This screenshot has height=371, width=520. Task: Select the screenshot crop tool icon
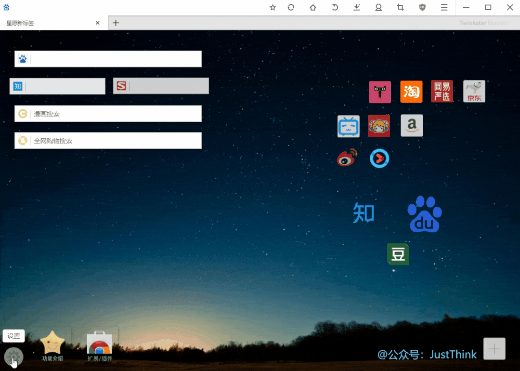400,7
